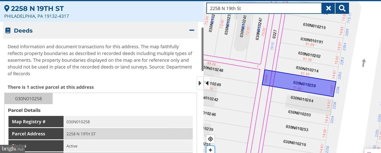Clear the address search with X
This screenshot has height=153, width=381.
click(328, 8)
